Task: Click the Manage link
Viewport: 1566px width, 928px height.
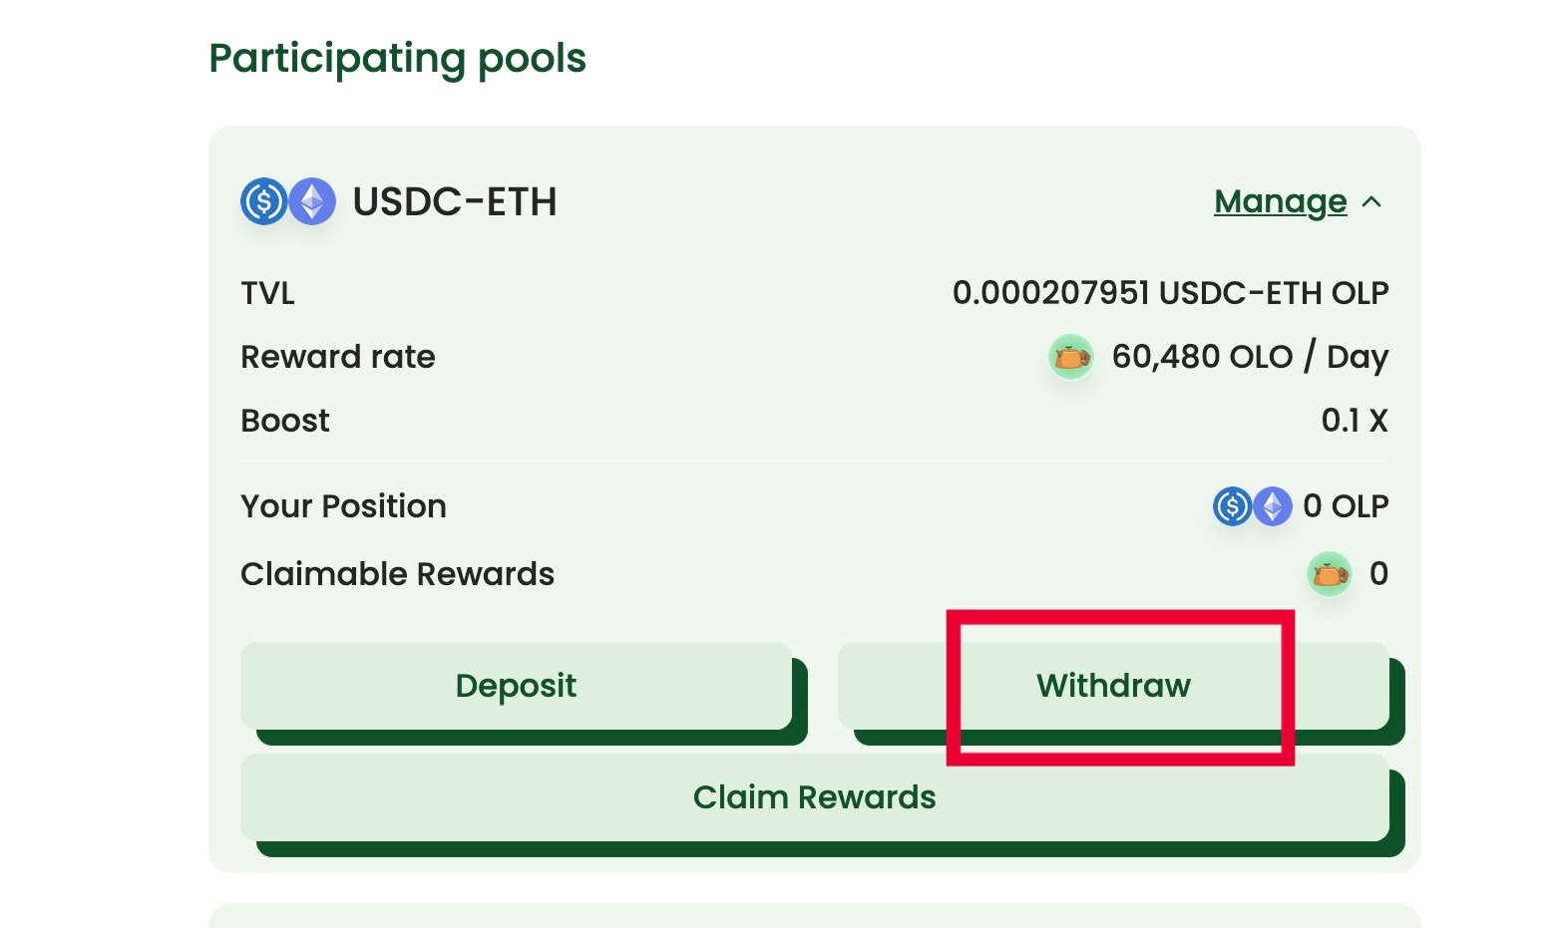Action: [1280, 201]
